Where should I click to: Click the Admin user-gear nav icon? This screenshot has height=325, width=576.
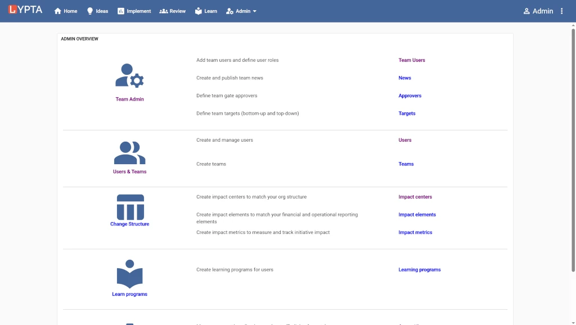[229, 11]
